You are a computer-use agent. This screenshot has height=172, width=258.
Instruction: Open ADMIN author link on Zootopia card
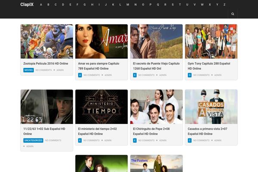(60, 70)
